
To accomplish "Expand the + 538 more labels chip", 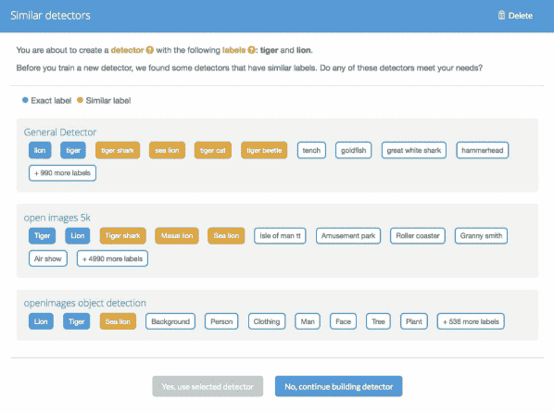I will coord(471,321).
